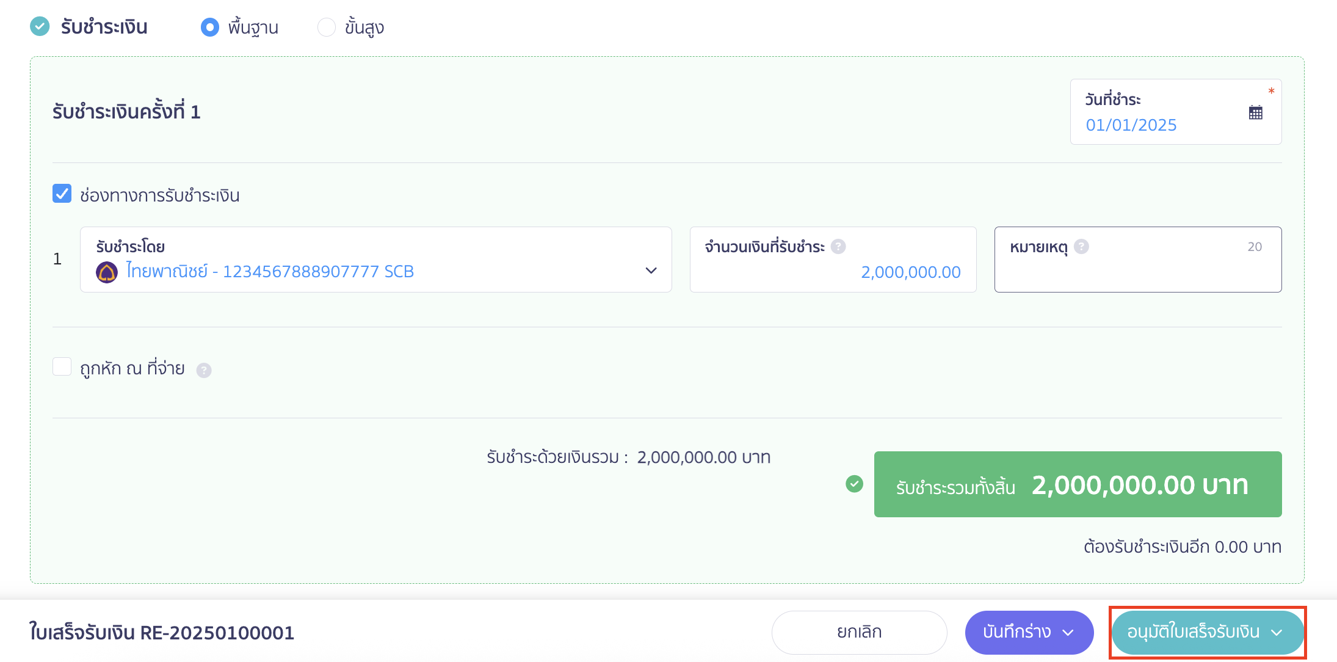Viewport: 1337px width, 662px height.
Task: Enable ถูกหัก ณ ที่จ่าย checkbox
Action: [62, 366]
